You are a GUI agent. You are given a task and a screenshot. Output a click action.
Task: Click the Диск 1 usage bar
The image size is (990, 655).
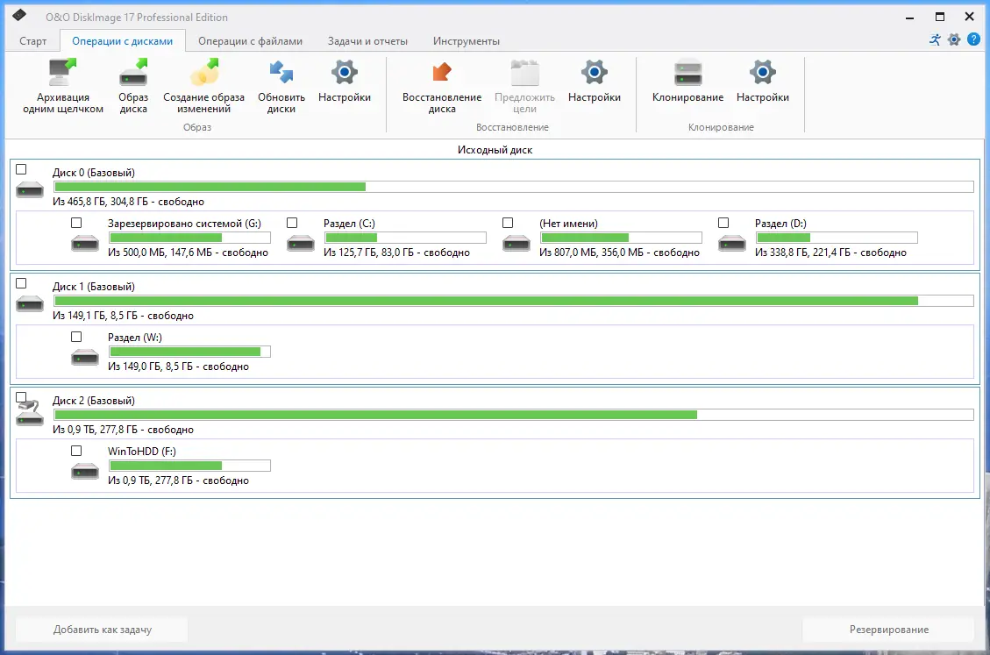point(513,302)
